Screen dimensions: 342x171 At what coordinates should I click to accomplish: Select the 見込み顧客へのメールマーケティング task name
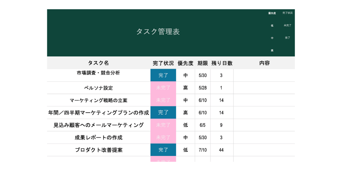[x=98, y=125]
